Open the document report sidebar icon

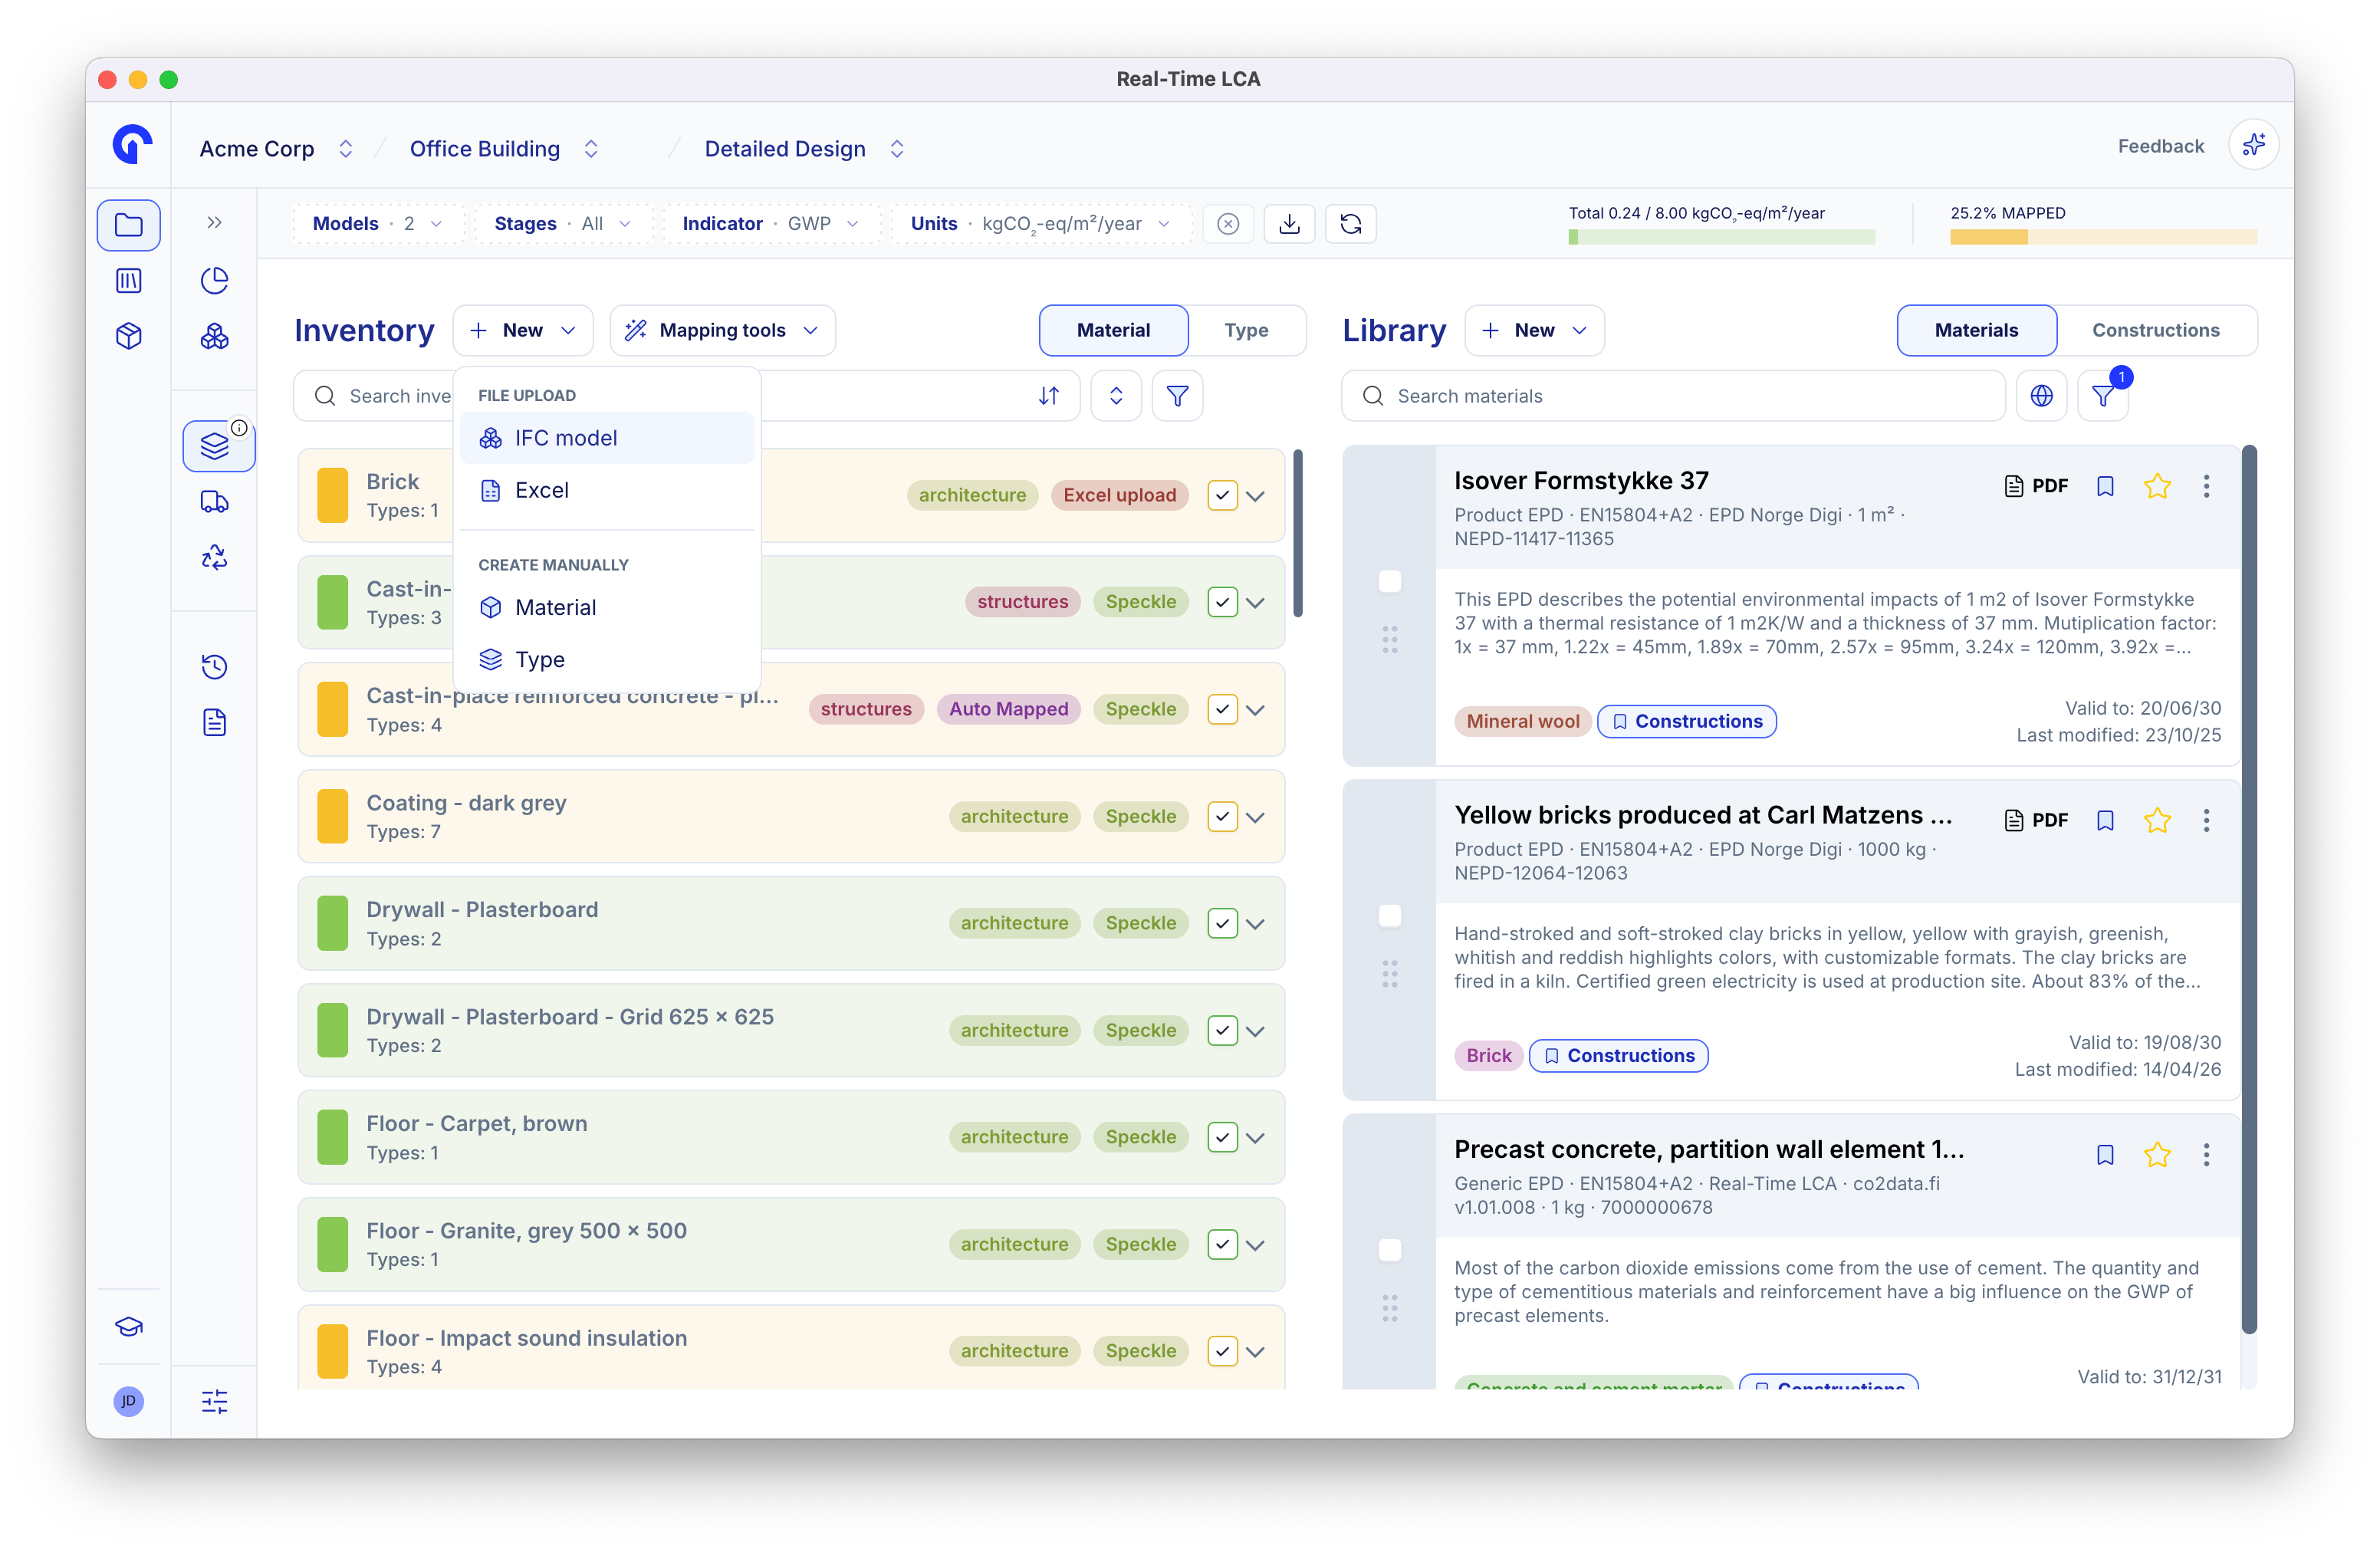tap(214, 722)
